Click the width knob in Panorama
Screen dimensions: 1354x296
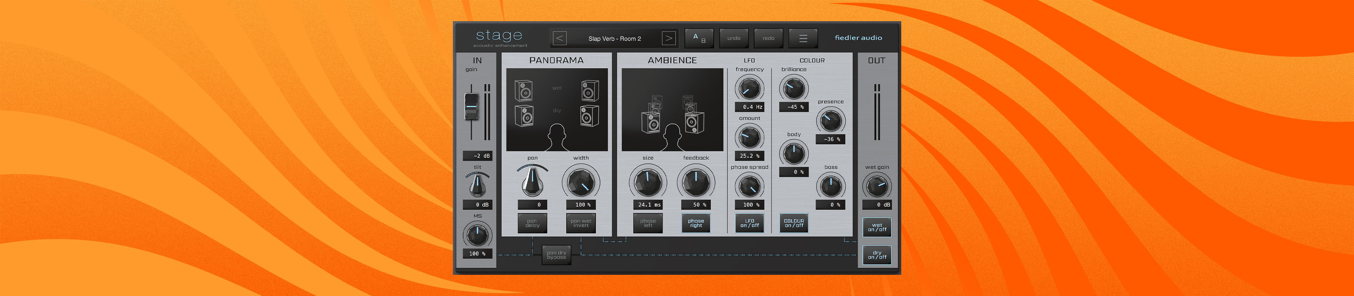(x=581, y=183)
